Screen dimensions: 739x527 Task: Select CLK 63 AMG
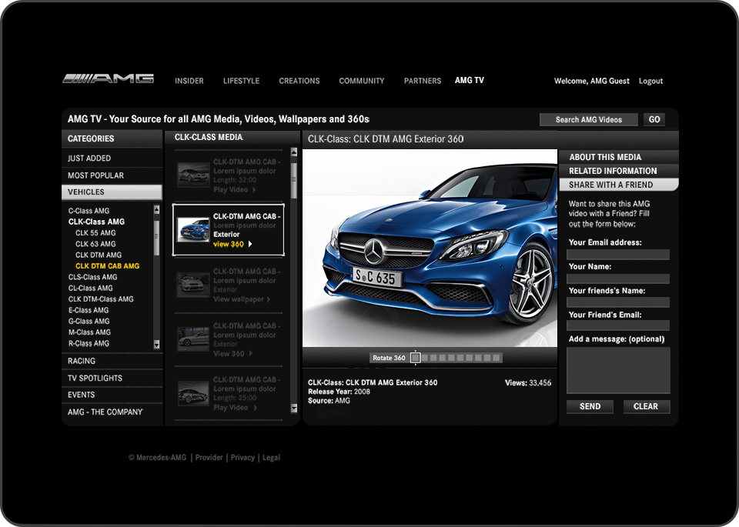click(95, 244)
